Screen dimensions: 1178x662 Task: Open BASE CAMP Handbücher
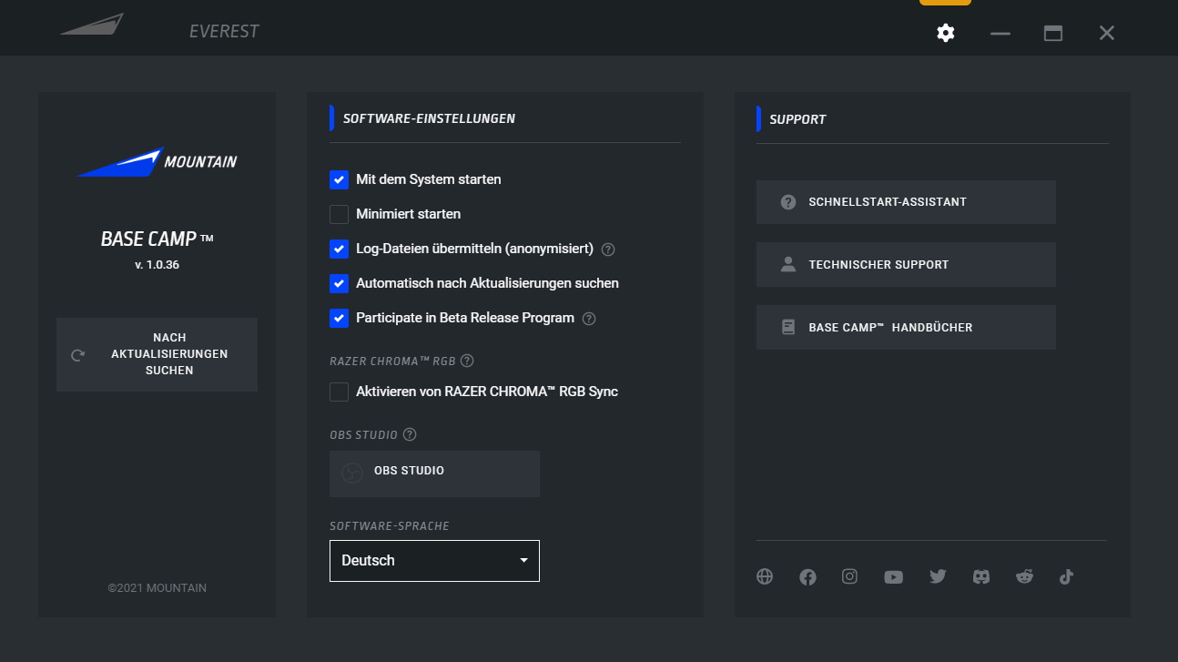point(906,327)
